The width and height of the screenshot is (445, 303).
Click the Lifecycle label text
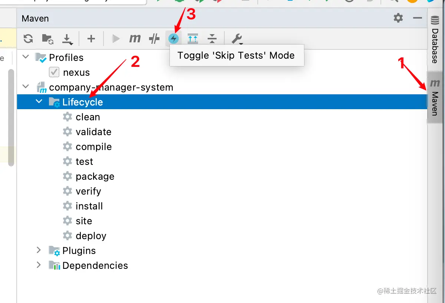[83, 102]
